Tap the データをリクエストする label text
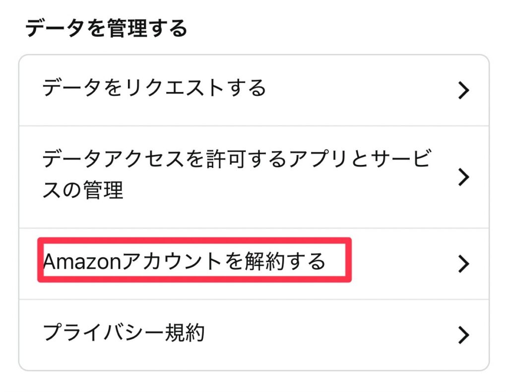 click(154, 89)
